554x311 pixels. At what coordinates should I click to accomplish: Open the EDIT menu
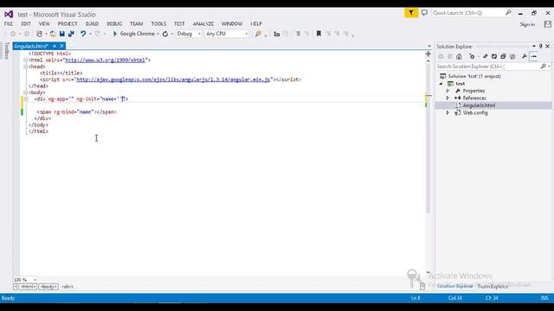[26, 23]
